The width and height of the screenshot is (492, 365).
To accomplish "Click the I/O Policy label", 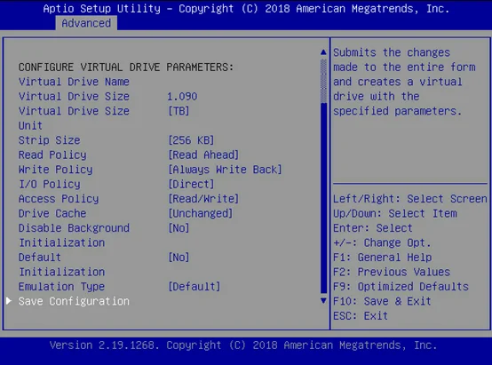I will (x=49, y=184).
